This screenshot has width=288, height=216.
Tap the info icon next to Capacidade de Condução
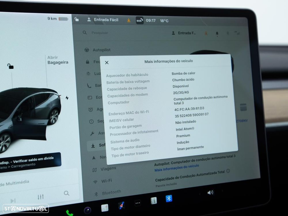[x=228, y=171]
